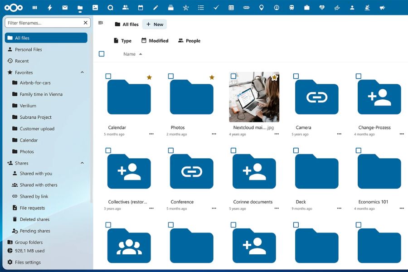The width and height of the screenshot is (408, 272).
Task: Open the Files app in top bar
Action: pos(80,8)
